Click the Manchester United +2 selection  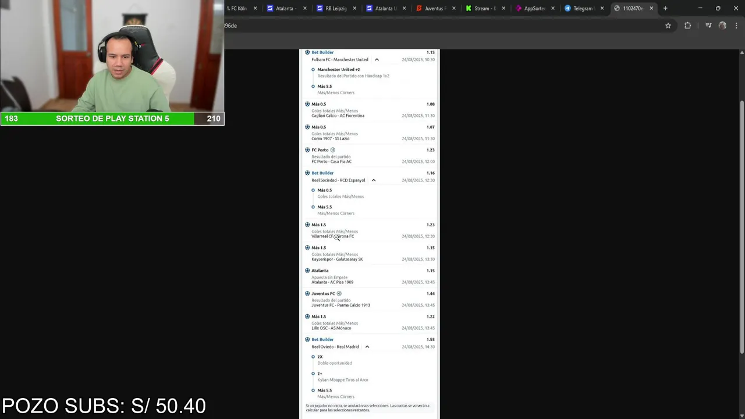pos(353,72)
